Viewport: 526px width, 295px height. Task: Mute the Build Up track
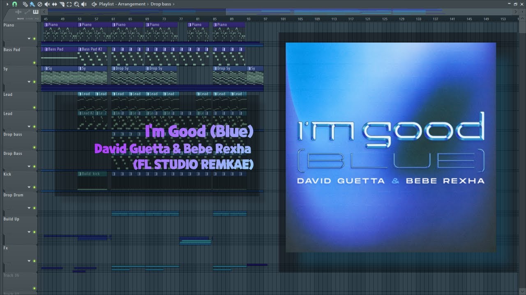[35, 232]
